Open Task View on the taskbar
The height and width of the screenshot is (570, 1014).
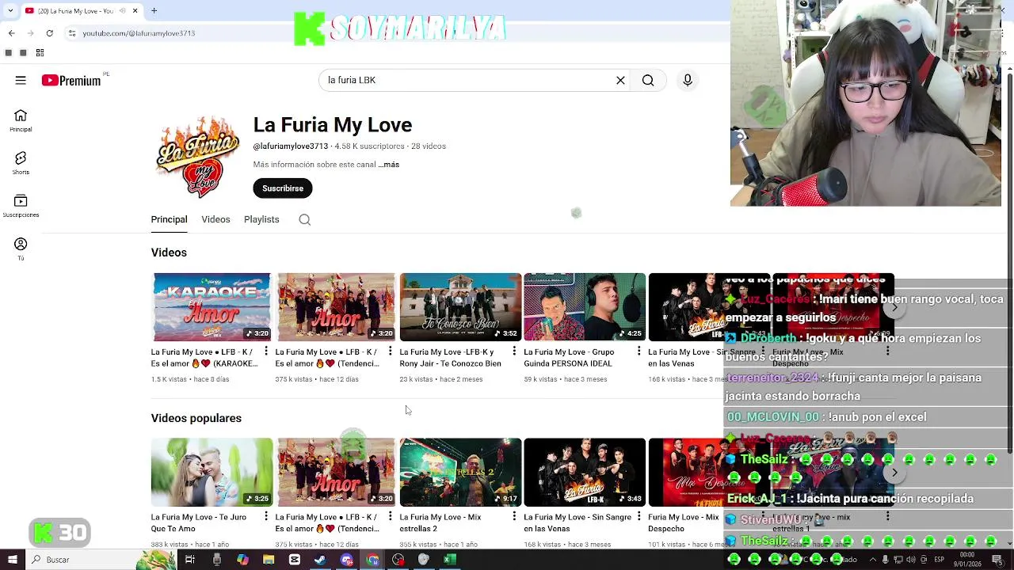(x=190, y=560)
